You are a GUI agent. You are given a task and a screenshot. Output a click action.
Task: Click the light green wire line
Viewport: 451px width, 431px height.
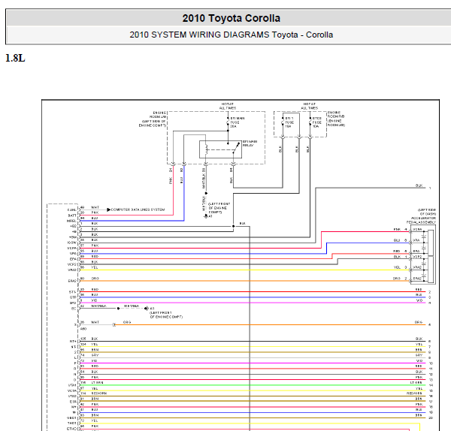(x=253, y=385)
